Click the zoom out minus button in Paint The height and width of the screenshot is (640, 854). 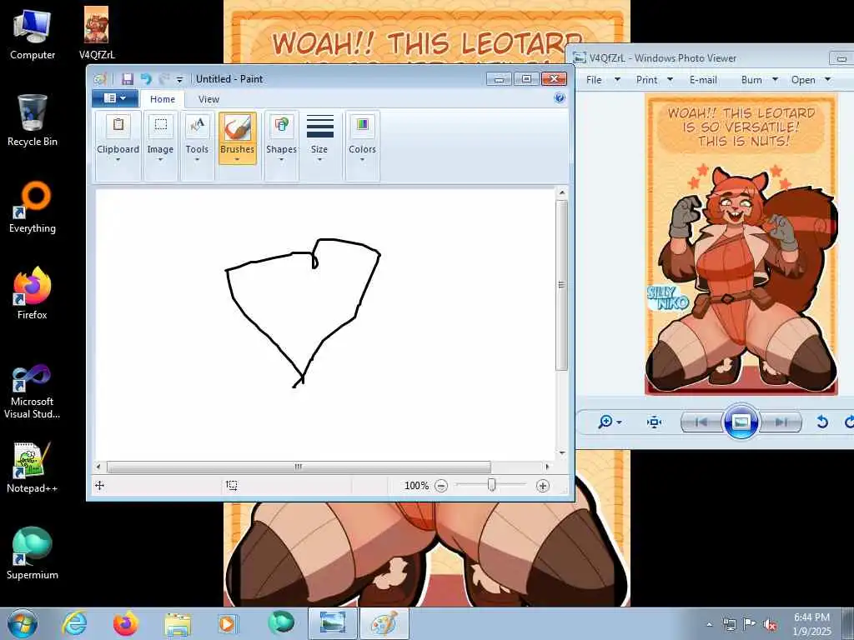(441, 486)
